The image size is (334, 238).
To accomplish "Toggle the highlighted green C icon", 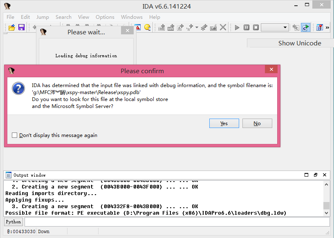I will coord(305,27).
